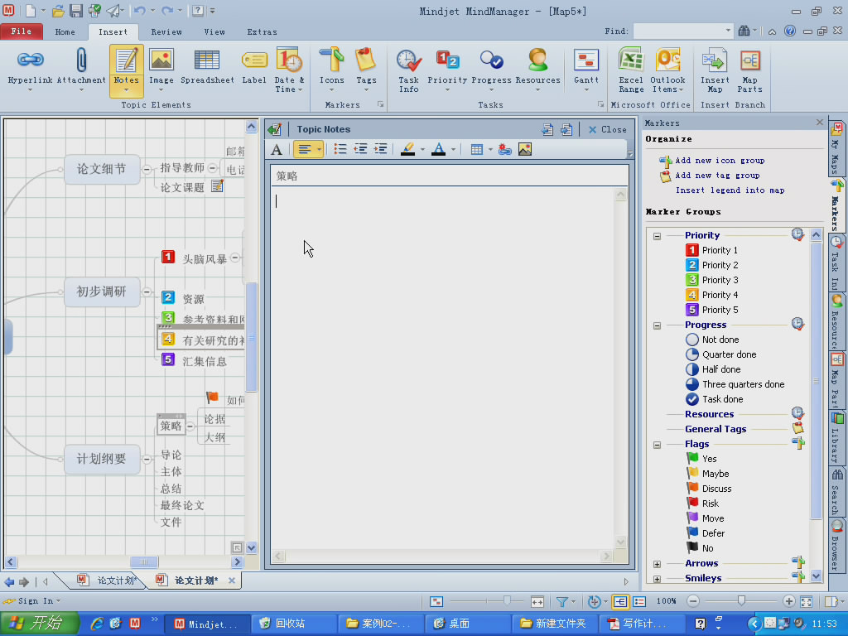Screen dimensions: 848x636
Task: Expand the Smileys marker group
Action: (x=657, y=579)
